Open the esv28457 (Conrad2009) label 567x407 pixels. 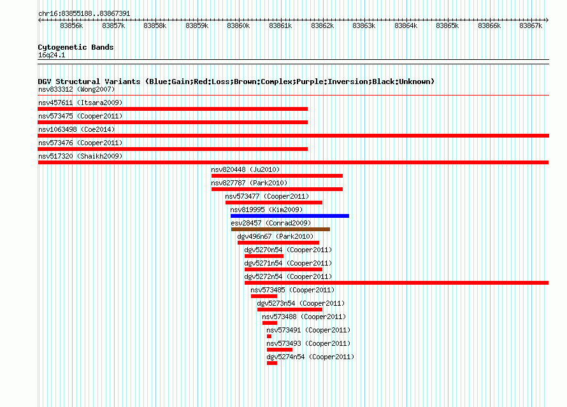coord(271,223)
